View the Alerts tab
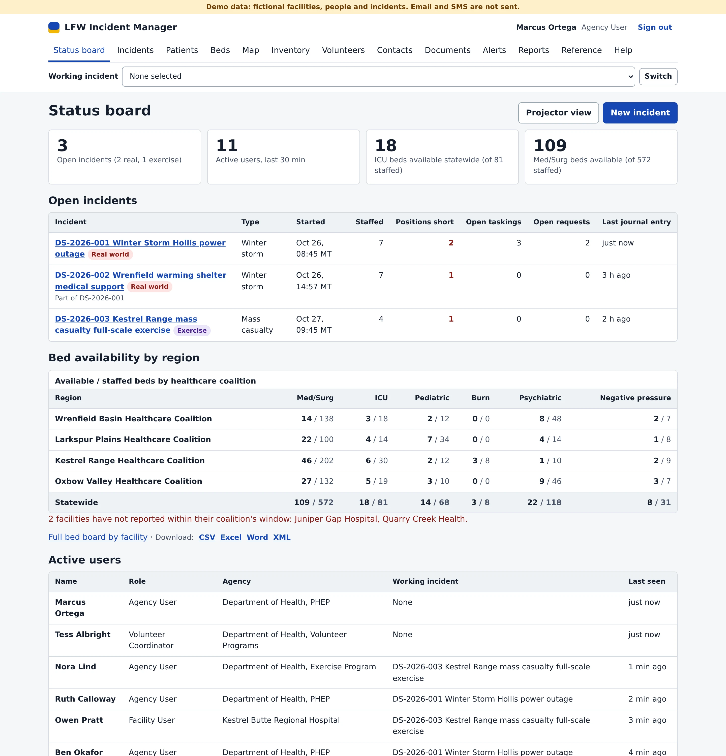Image resolution: width=726 pixels, height=756 pixels. (495, 50)
